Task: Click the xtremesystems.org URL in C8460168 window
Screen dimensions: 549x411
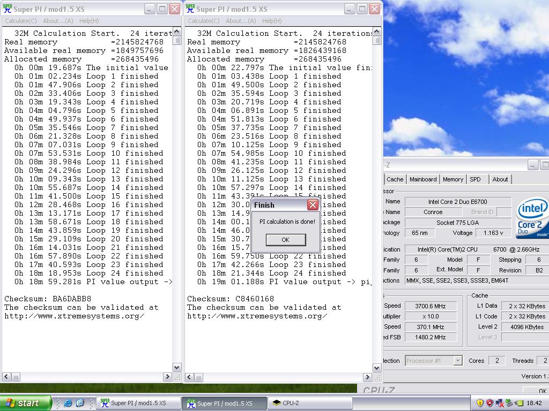Action: pyautogui.click(x=257, y=316)
